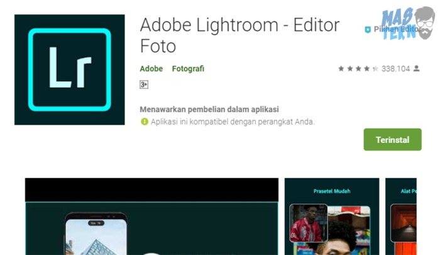The height and width of the screenshot is (255, 440).
Task: Click the green compatibility info icon
Action: 144,122
